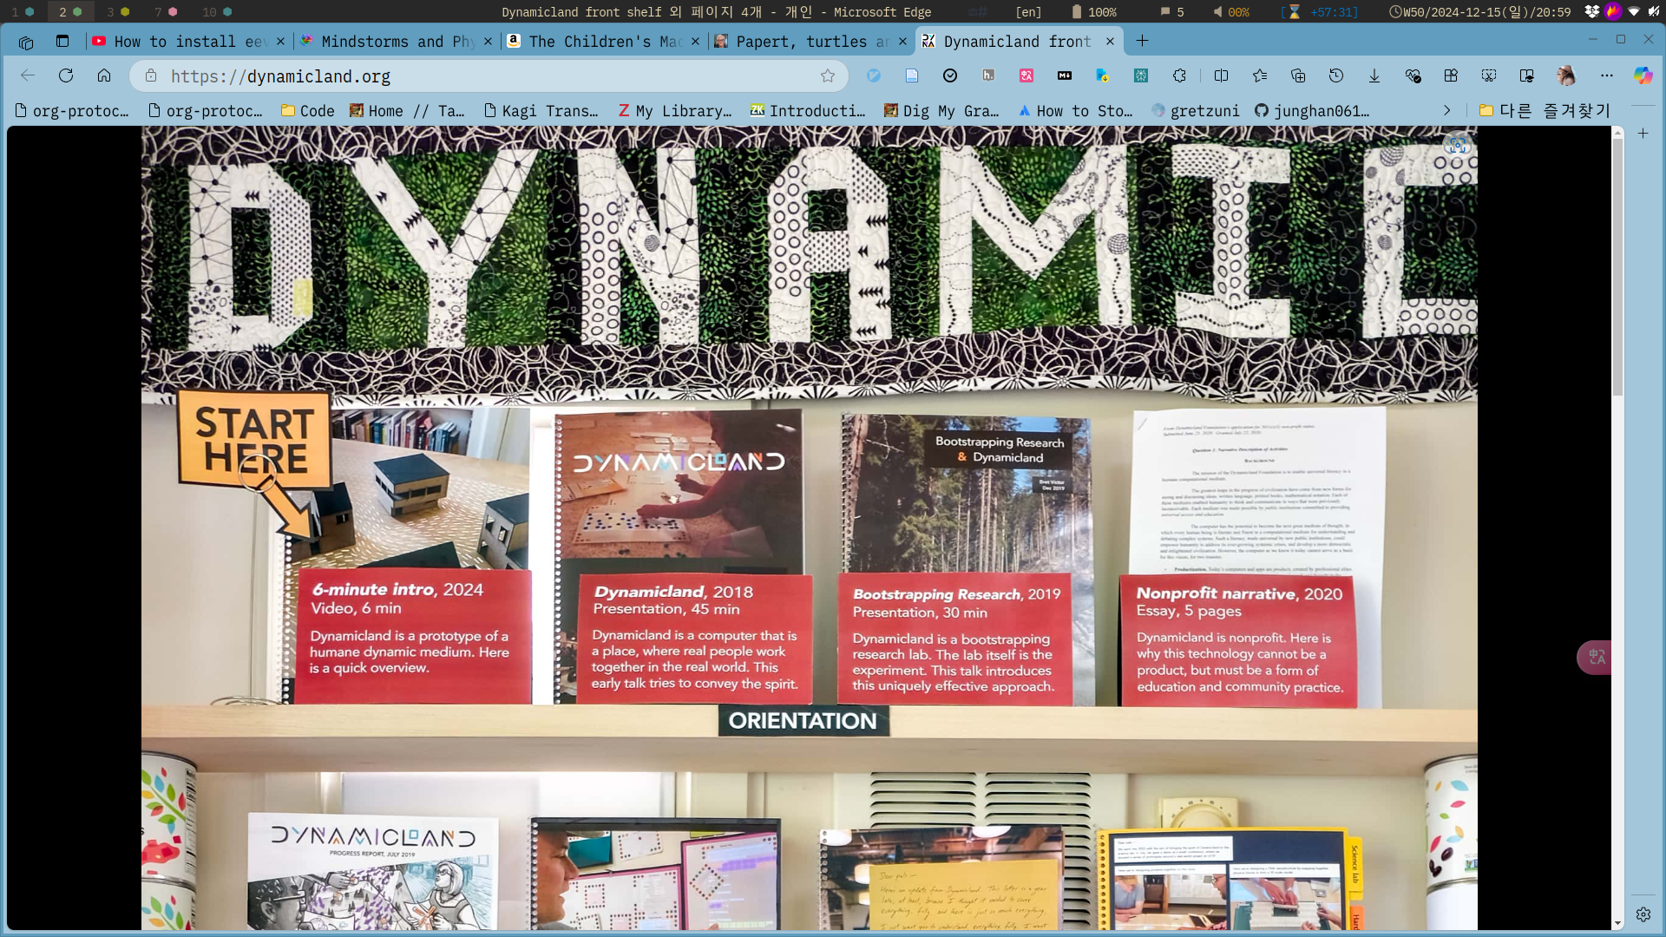This screenshot has height=937, width=1666.
Task: Click the battery 100% indicator
Action: click(x=1093, y=11)
